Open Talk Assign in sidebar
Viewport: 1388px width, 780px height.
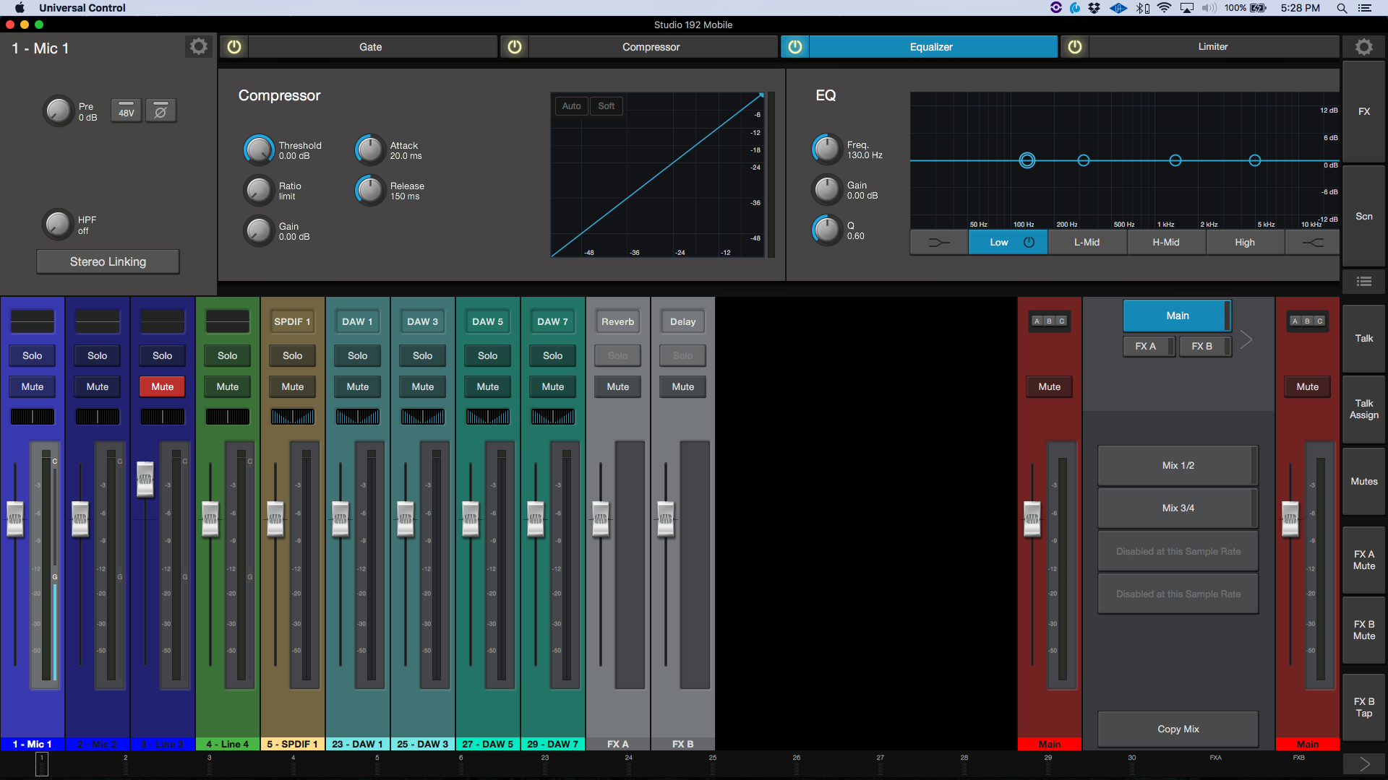click(1364, 409)
